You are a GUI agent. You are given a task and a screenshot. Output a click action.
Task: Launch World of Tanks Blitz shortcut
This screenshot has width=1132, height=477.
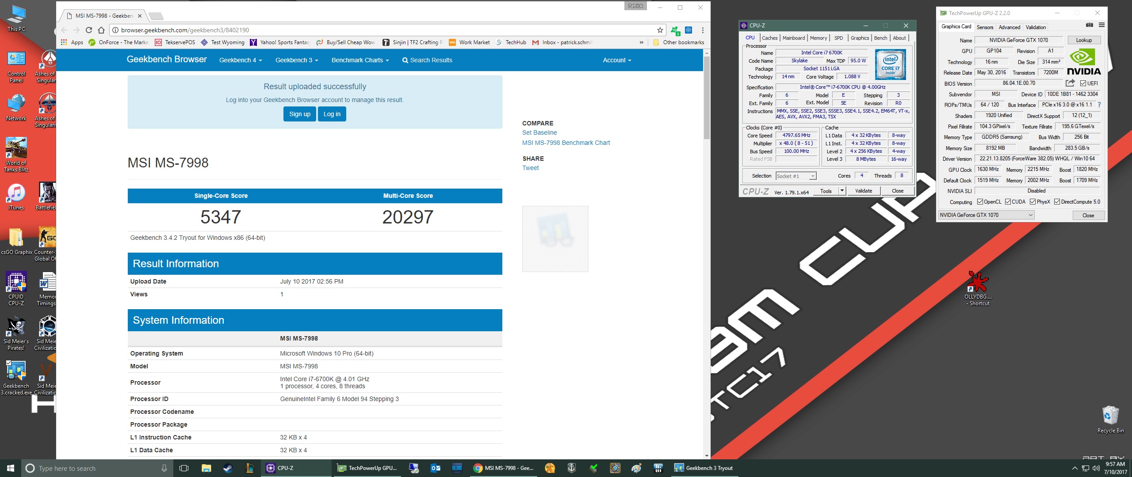tap(16, 155)
